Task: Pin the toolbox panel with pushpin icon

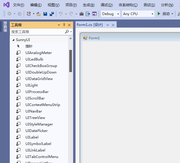Action: [x=64, y=25]
